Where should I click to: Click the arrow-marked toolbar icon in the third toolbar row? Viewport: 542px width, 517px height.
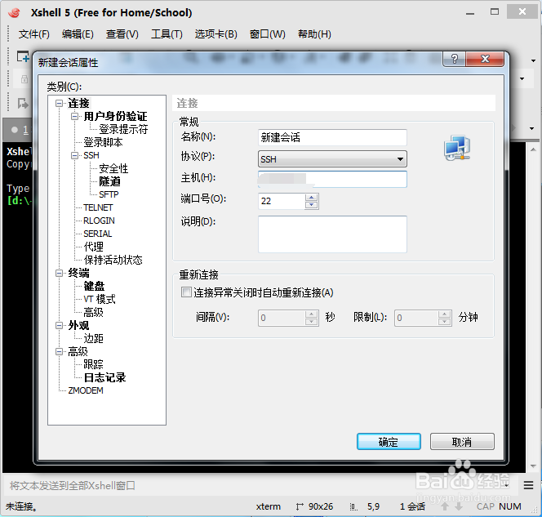(23, 103)
